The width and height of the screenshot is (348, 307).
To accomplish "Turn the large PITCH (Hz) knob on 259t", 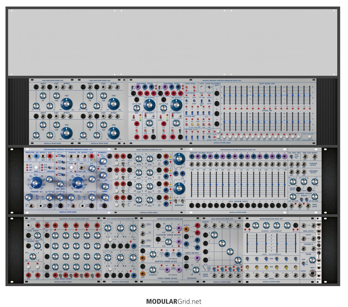I will click(78, 182).
